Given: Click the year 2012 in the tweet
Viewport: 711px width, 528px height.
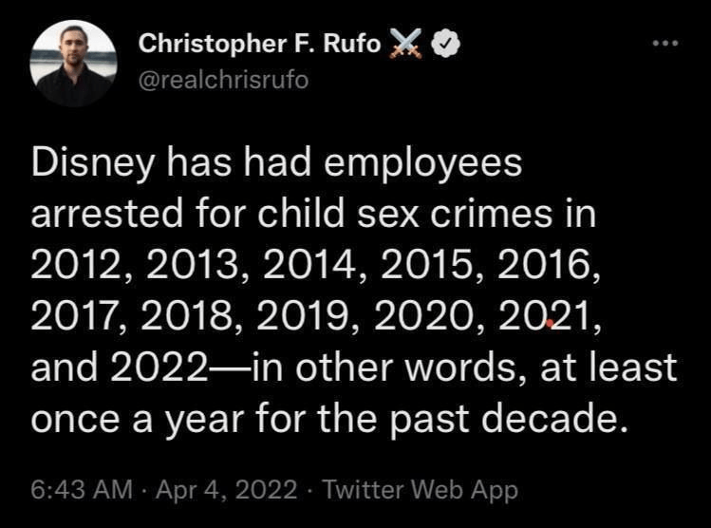Looking at the screenshot, I should tap(77, 266).
